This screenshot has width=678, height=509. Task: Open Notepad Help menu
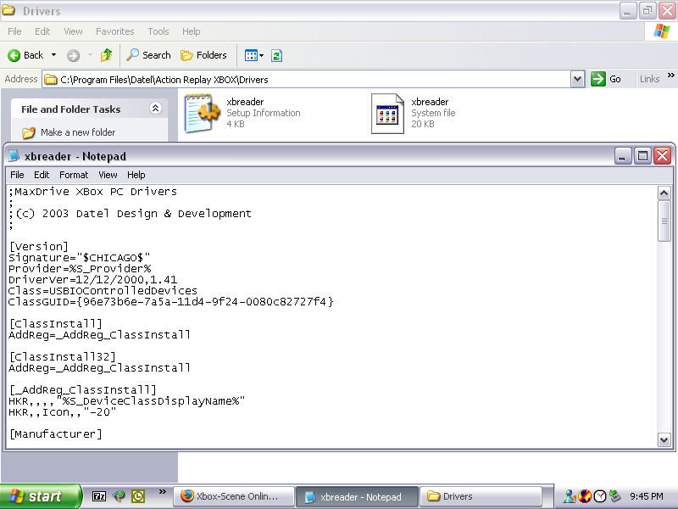(x=136, y=175)
